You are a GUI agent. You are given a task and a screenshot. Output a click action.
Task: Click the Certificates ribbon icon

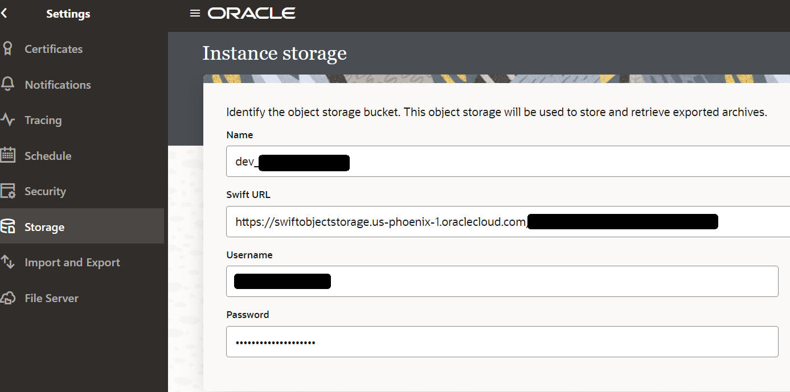[x=7, y=49]
